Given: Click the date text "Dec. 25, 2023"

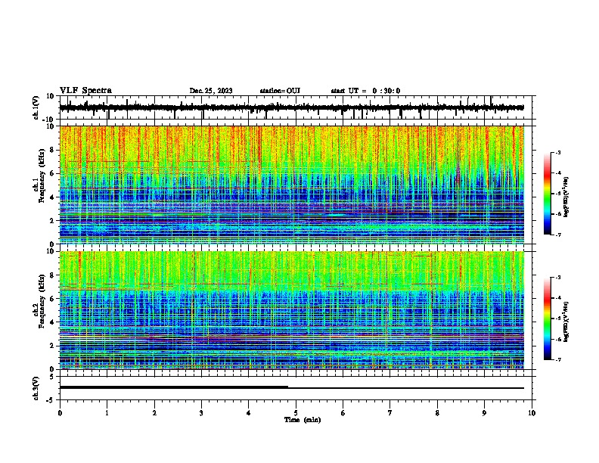Looking at the screenshot, I should (211, 91).
